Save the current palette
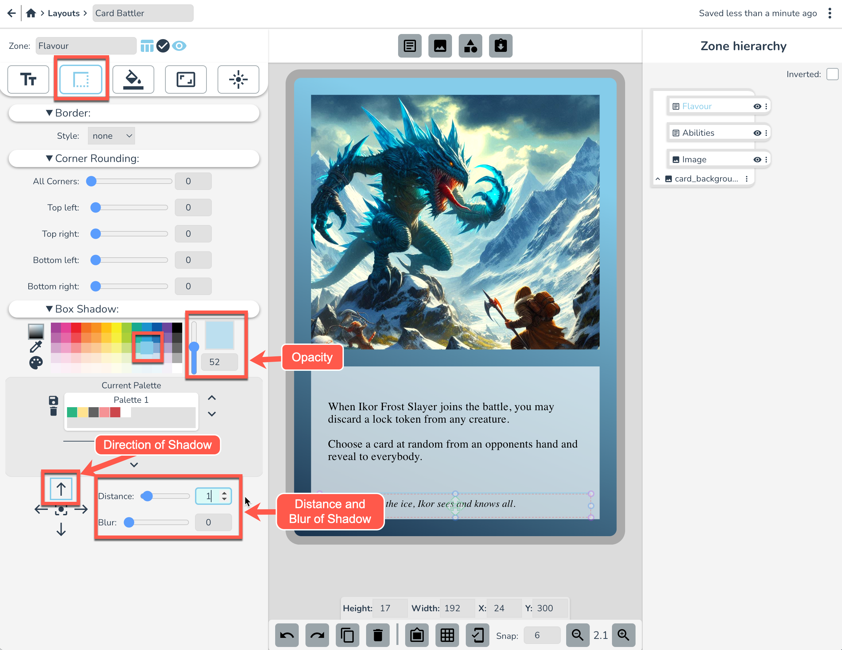Screen dimensions: 842x650 (54, 400)
